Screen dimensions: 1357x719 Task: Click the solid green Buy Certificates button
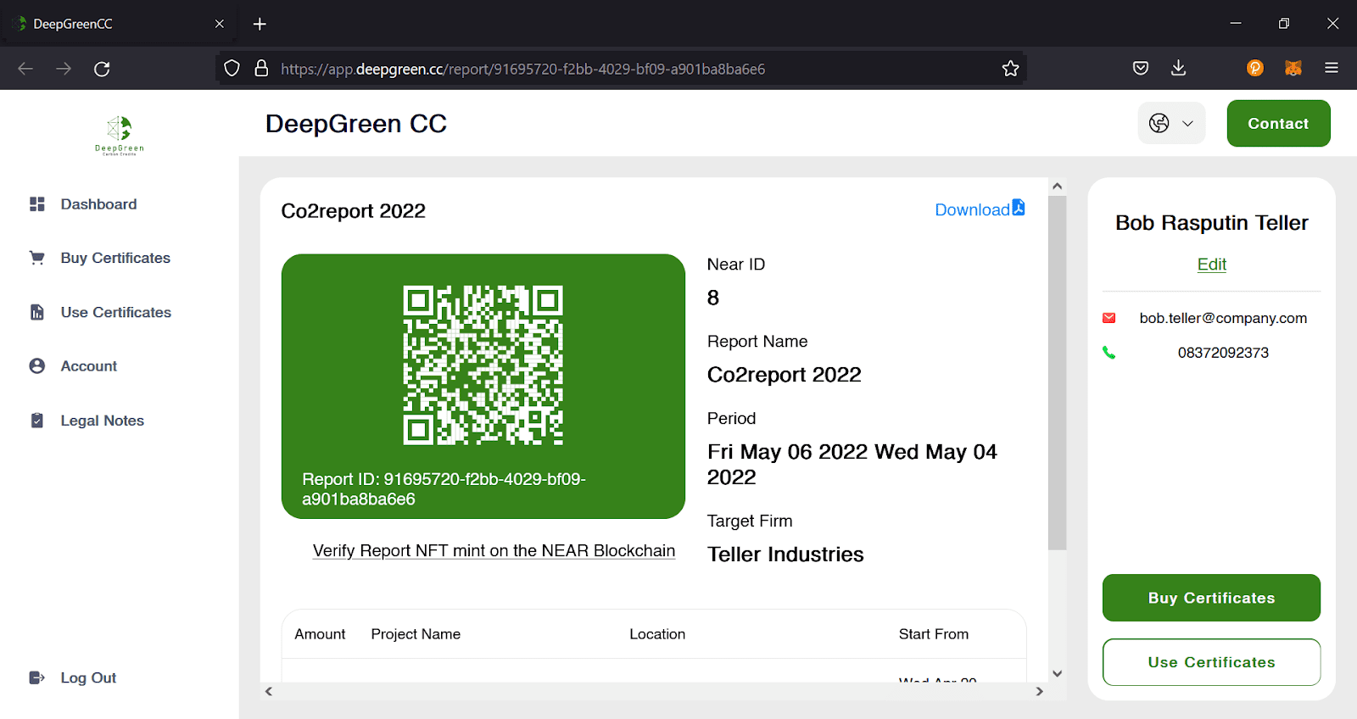pos(1211,598)
